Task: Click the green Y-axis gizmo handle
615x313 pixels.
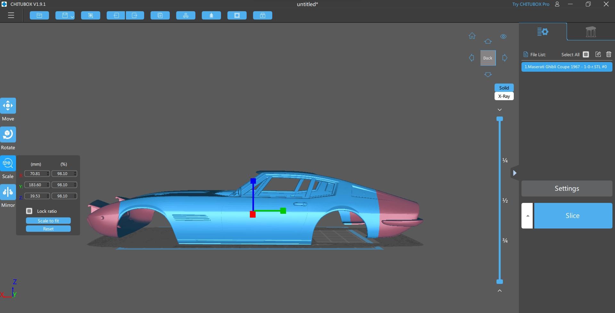Action: (x=283, y=211)
